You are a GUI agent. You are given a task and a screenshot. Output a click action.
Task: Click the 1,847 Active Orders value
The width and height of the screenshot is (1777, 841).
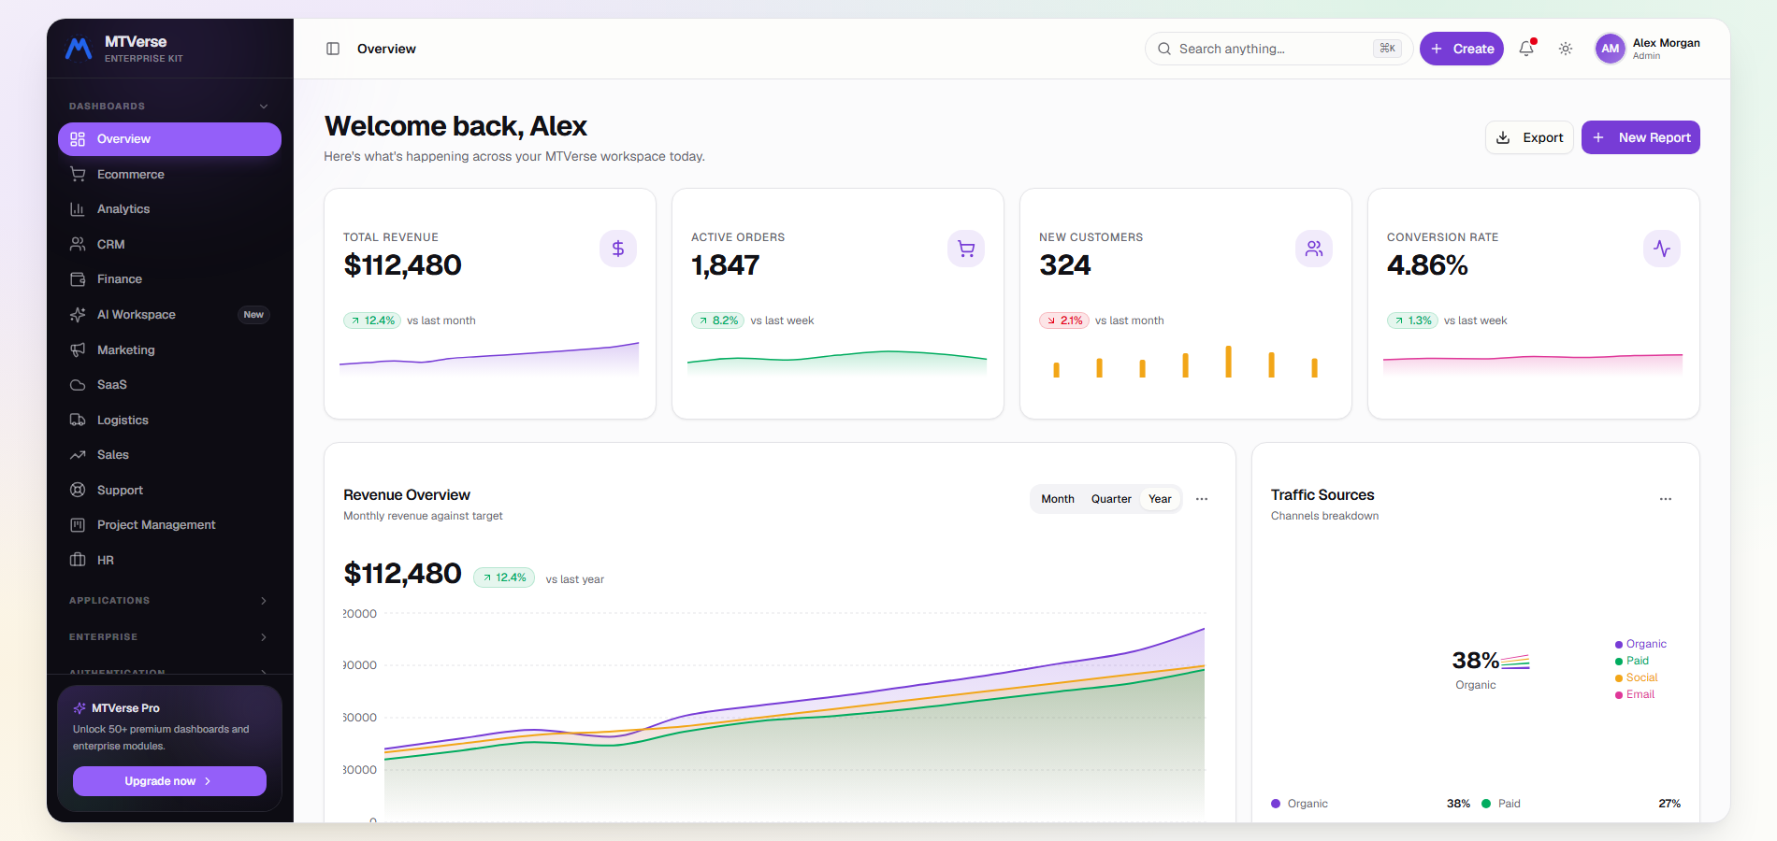pos(725,265)
